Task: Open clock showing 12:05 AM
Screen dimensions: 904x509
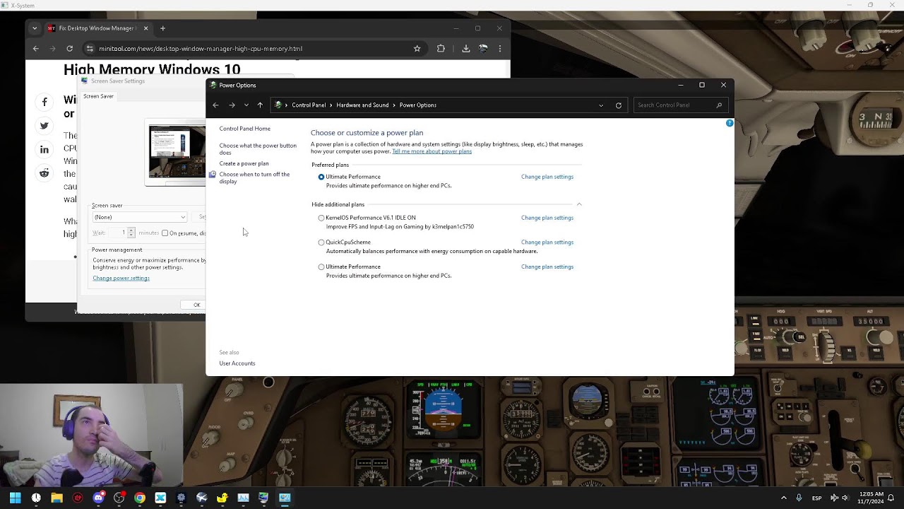Action: (x=872, y=498)
